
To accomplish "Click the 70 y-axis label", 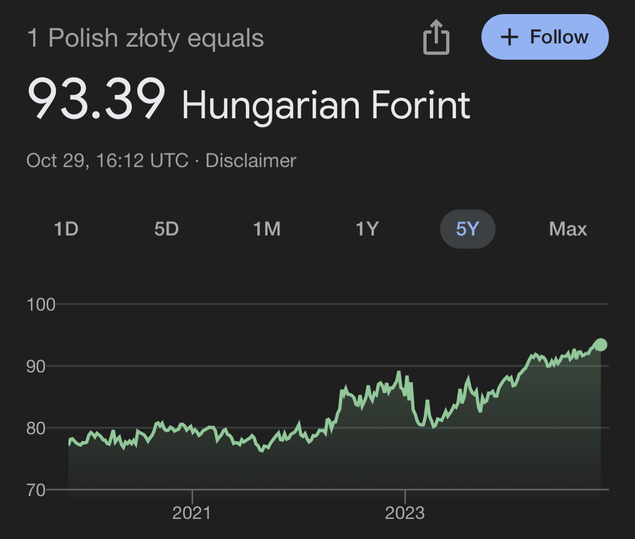I will tap(36, 490).
